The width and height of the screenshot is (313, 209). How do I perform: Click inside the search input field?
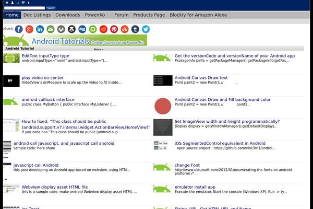point(25,8)
